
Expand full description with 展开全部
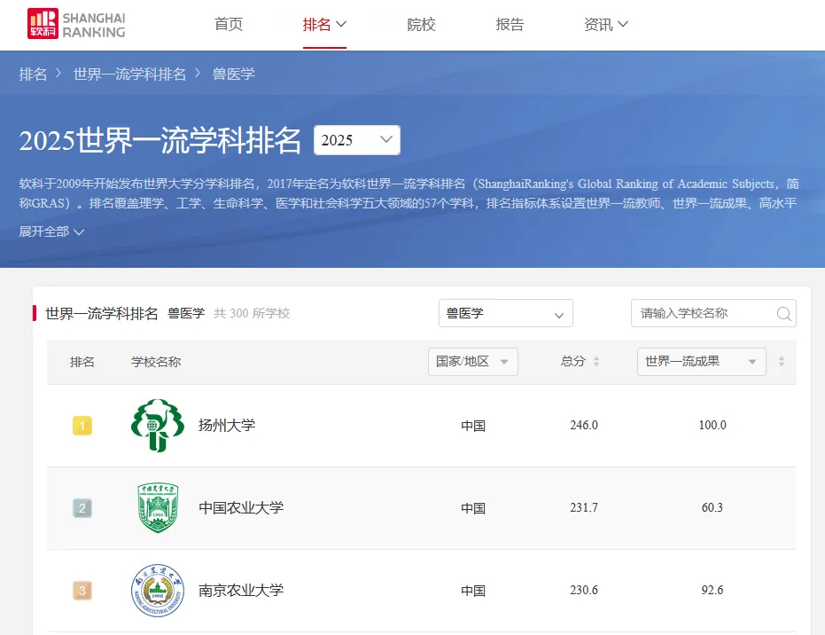pos(51,231)
